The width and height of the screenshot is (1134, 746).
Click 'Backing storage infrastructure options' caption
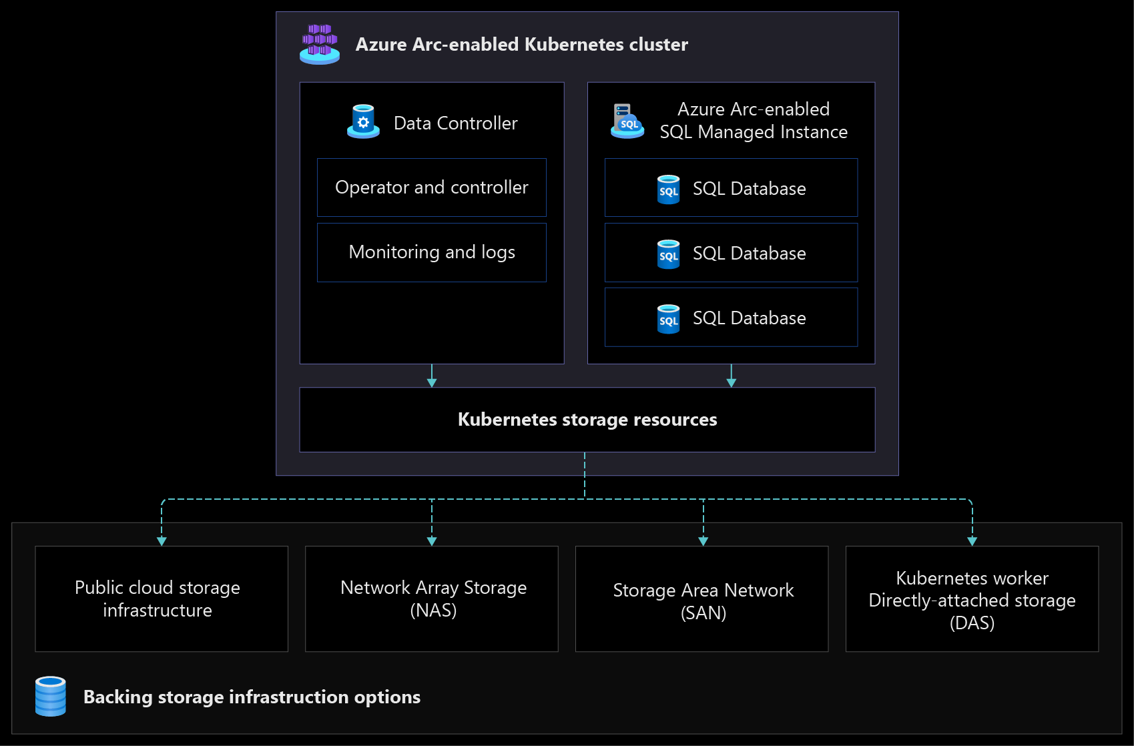[252, 697]
